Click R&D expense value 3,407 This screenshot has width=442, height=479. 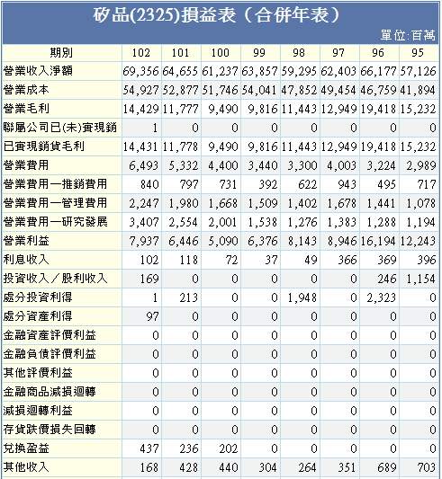[143, 222]
